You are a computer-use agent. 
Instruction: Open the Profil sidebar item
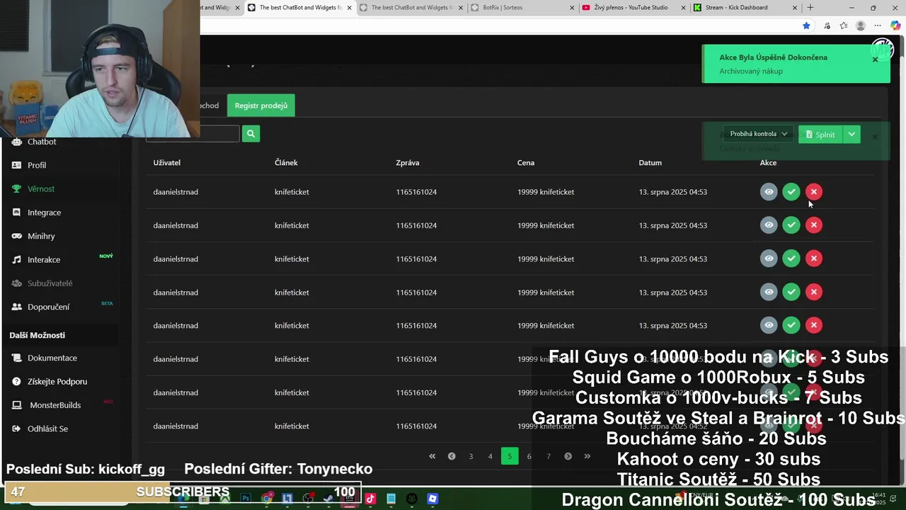point(37,165)
